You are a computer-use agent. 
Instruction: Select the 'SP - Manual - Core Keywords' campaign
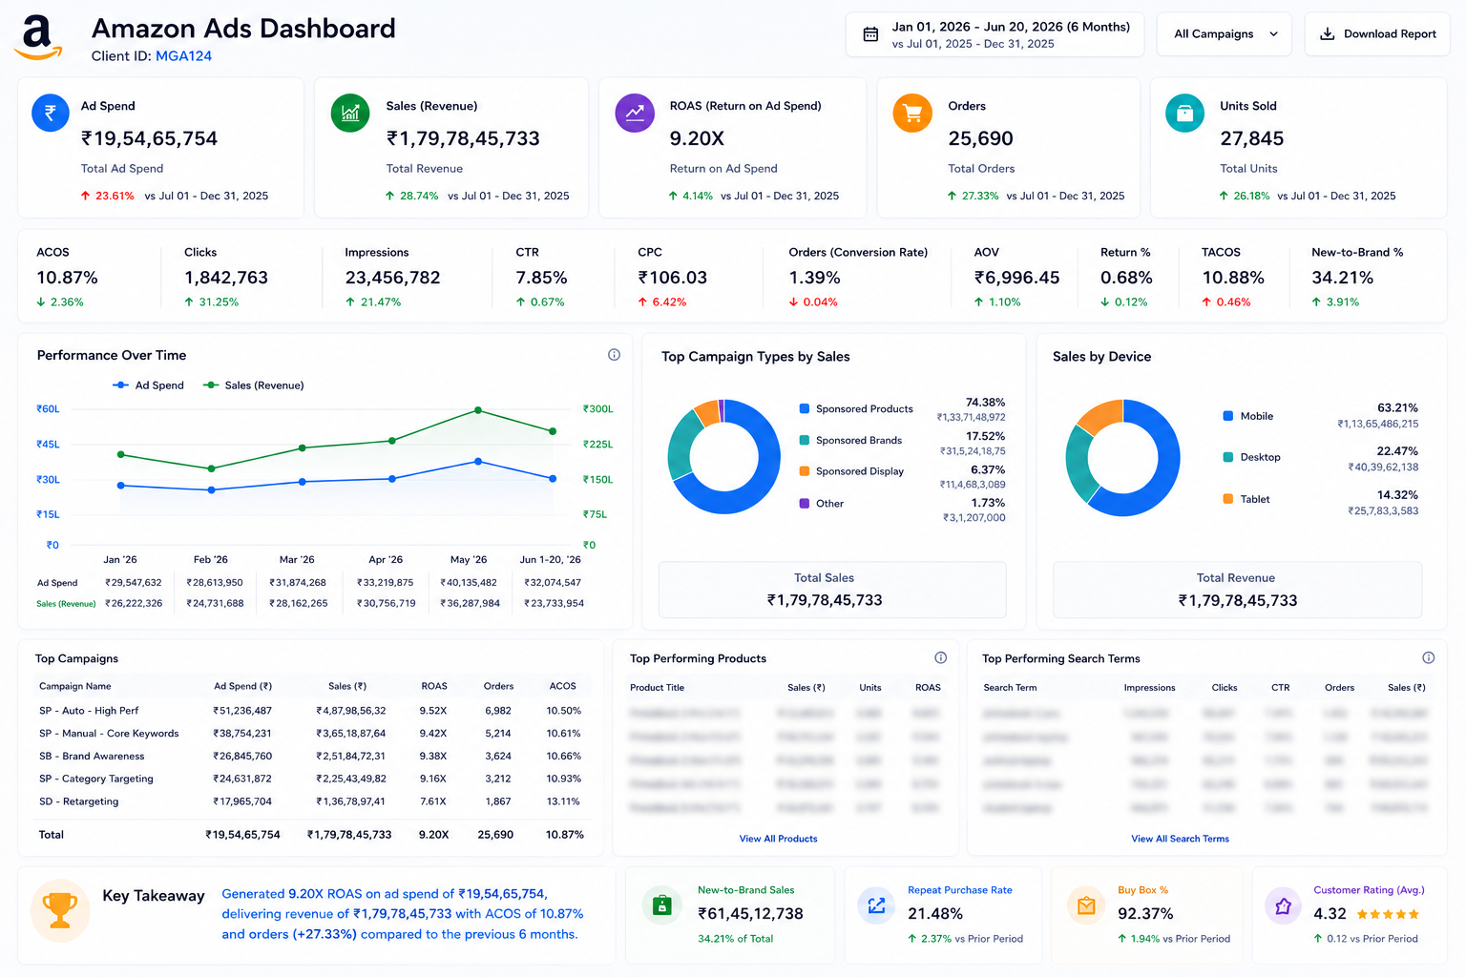313,734
